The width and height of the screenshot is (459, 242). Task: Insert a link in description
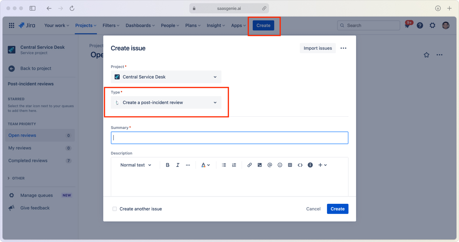pyautogui.click(x=250, y=165)
